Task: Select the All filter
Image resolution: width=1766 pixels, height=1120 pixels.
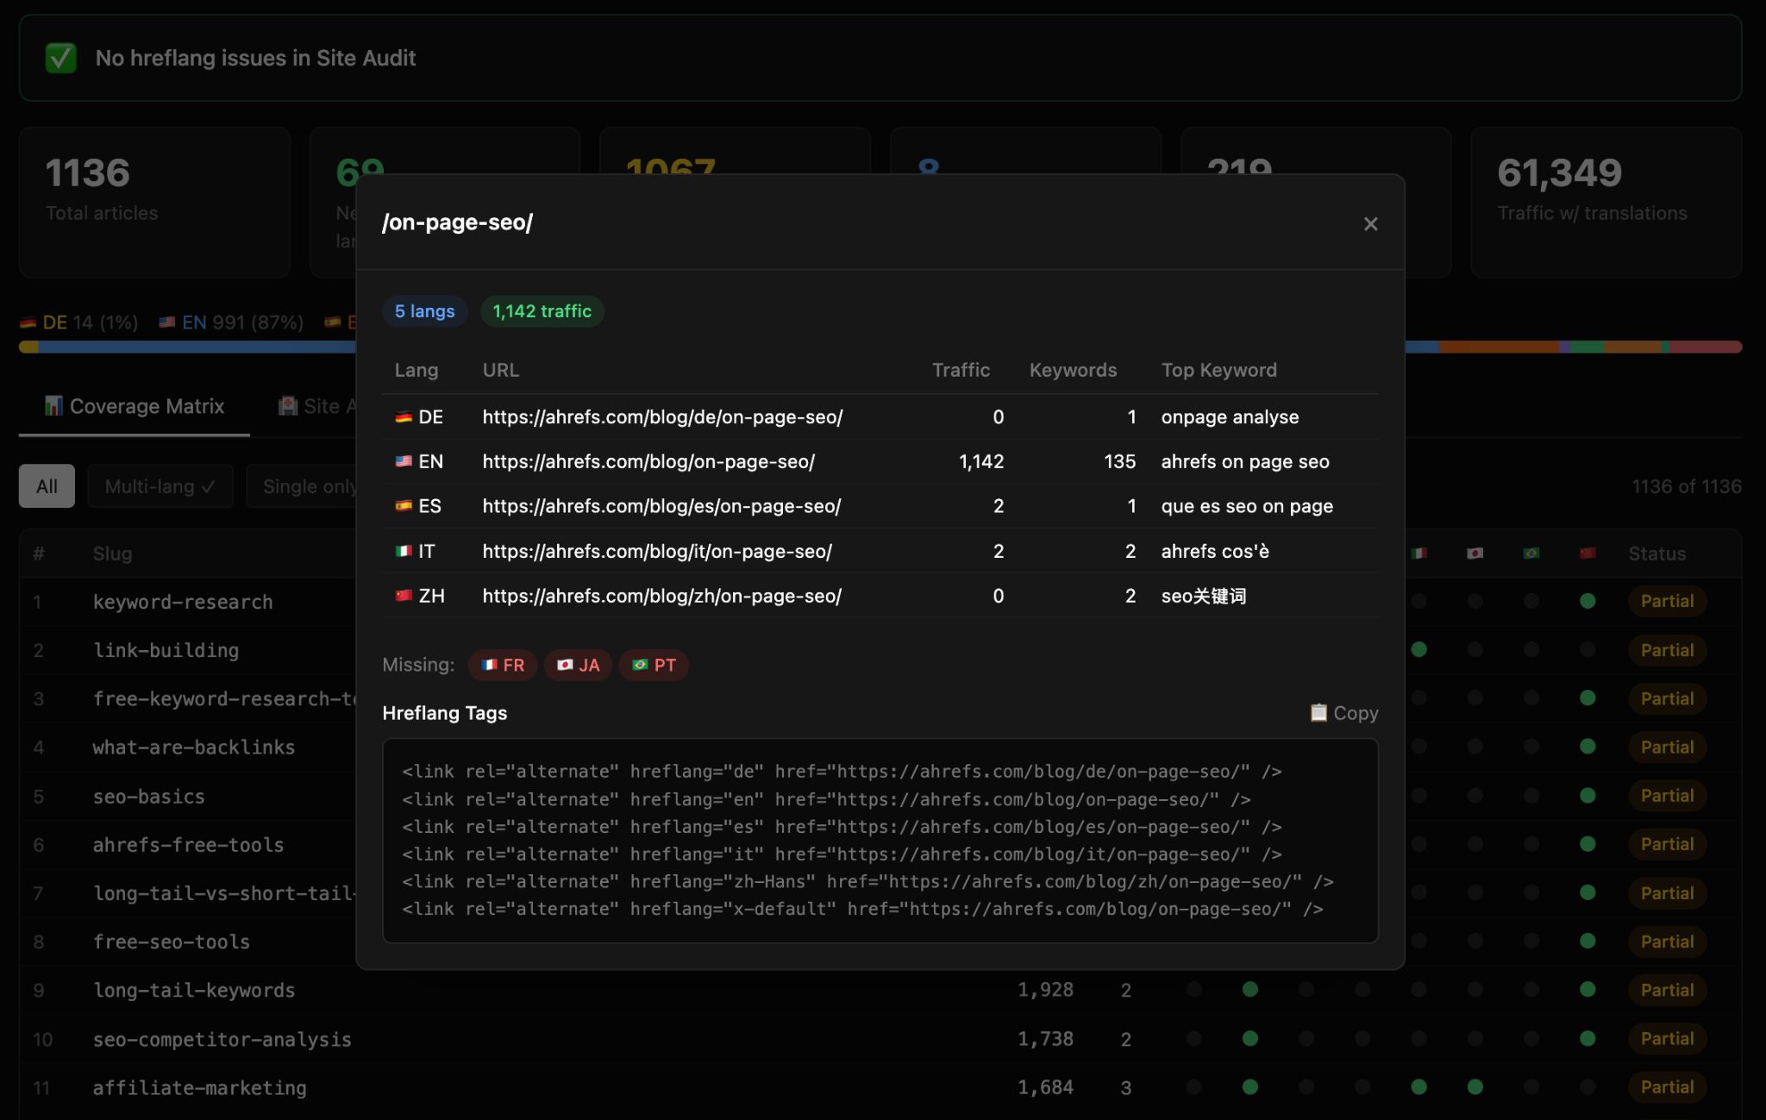Action: 47,486
